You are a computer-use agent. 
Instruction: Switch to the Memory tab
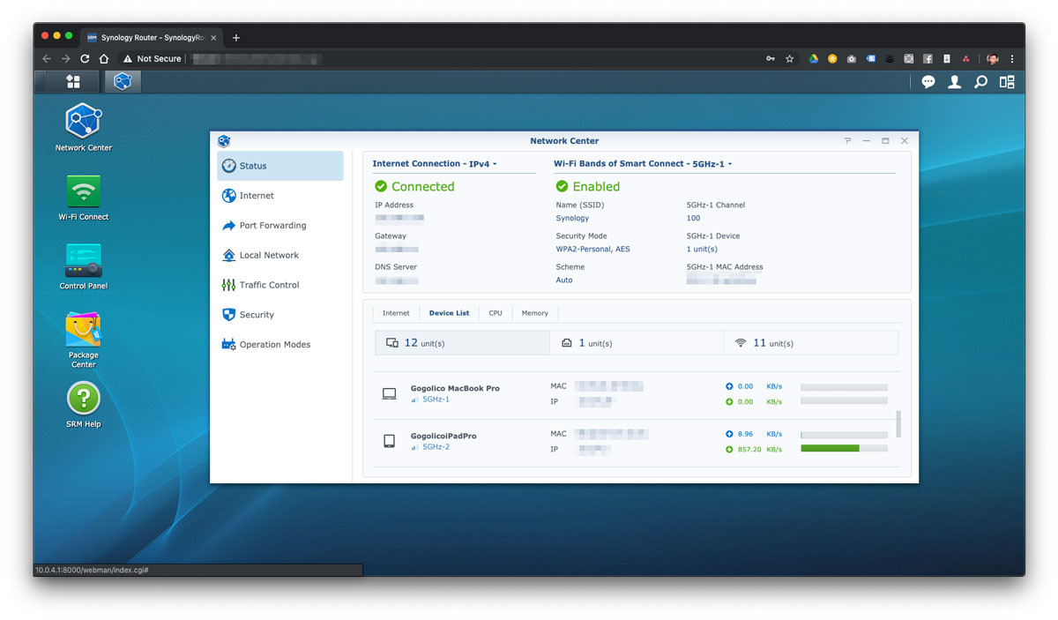point(534,313)
